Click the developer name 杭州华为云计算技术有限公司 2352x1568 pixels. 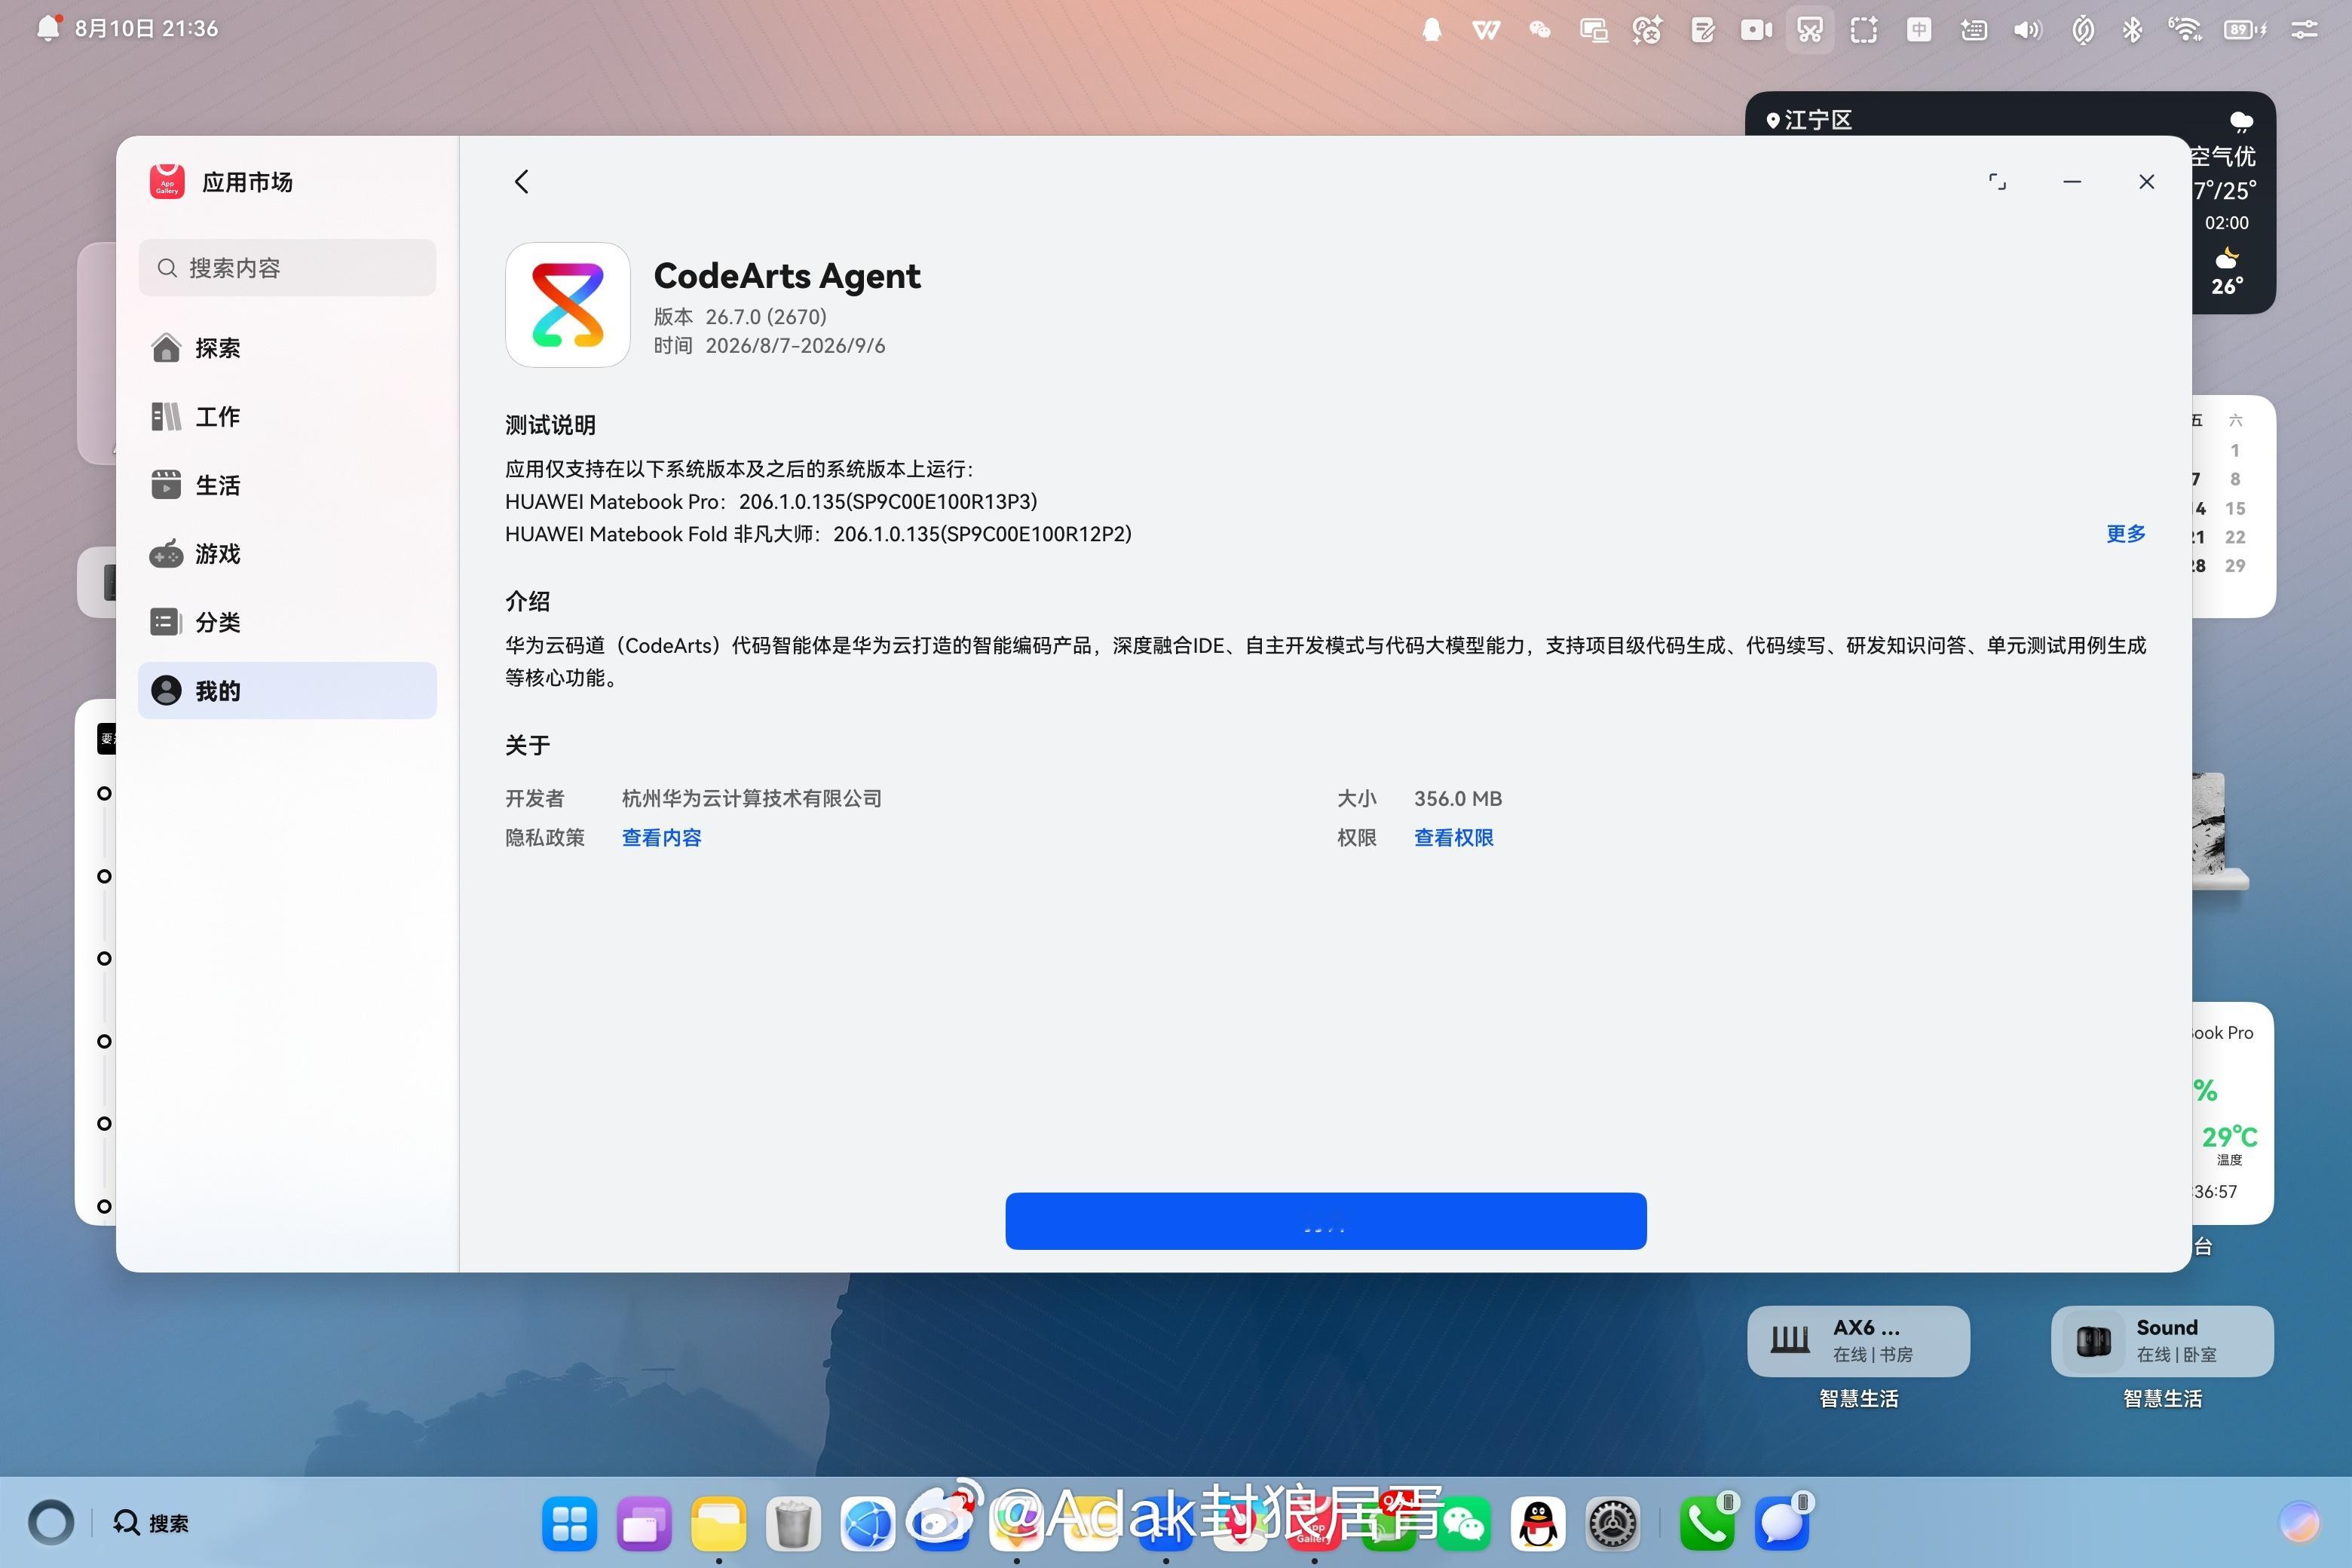752,799
